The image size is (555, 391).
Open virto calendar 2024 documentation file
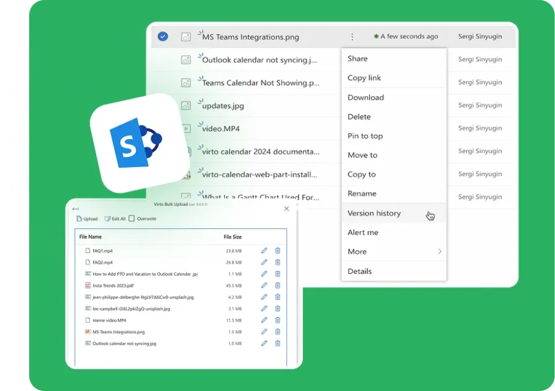[261, 151]
